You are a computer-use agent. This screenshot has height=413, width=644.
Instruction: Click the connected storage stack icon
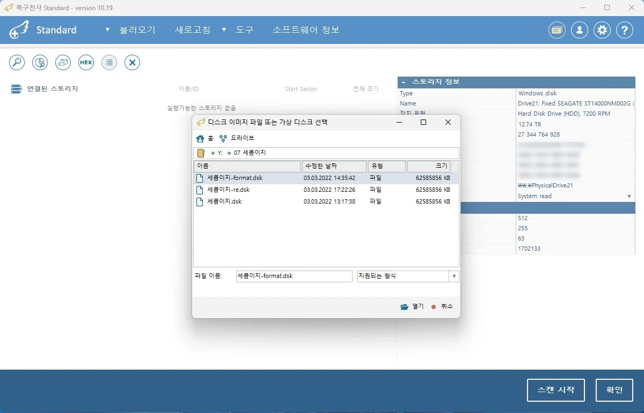pyautogui.click(x=16, y=89)
